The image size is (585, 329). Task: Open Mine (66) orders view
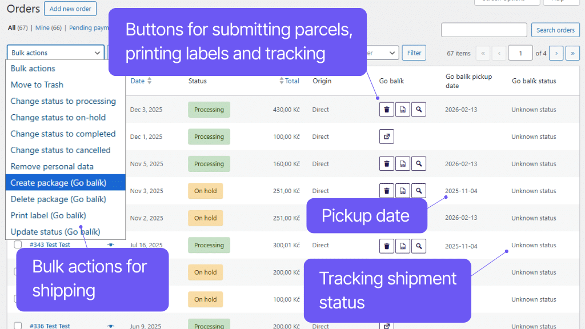[49, 27]
